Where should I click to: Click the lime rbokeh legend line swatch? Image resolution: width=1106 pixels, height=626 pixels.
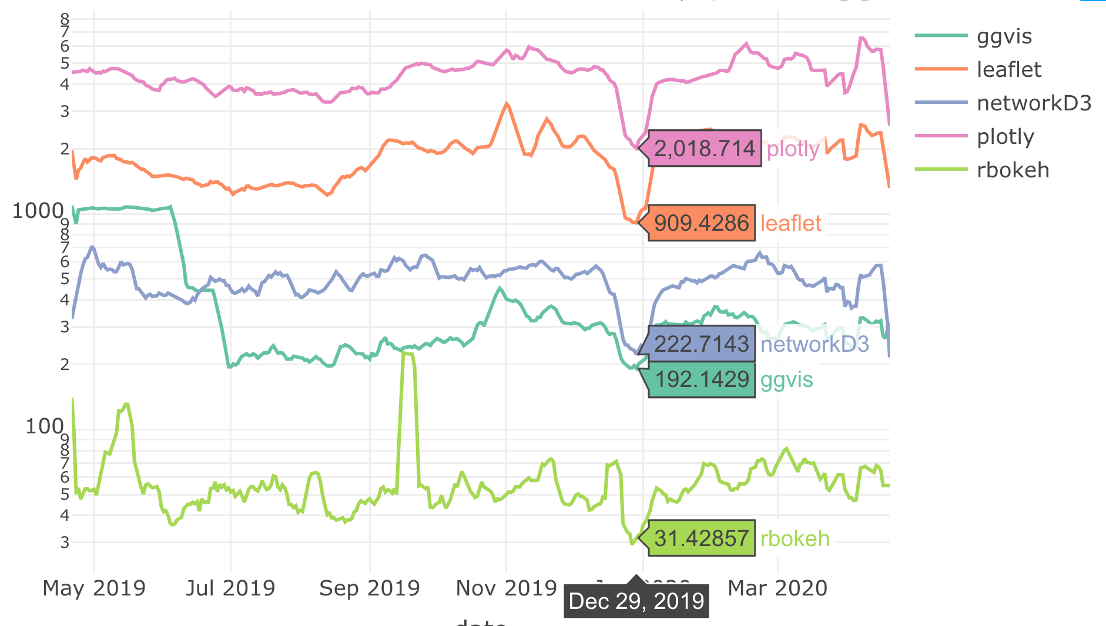[x=941, y=170]
